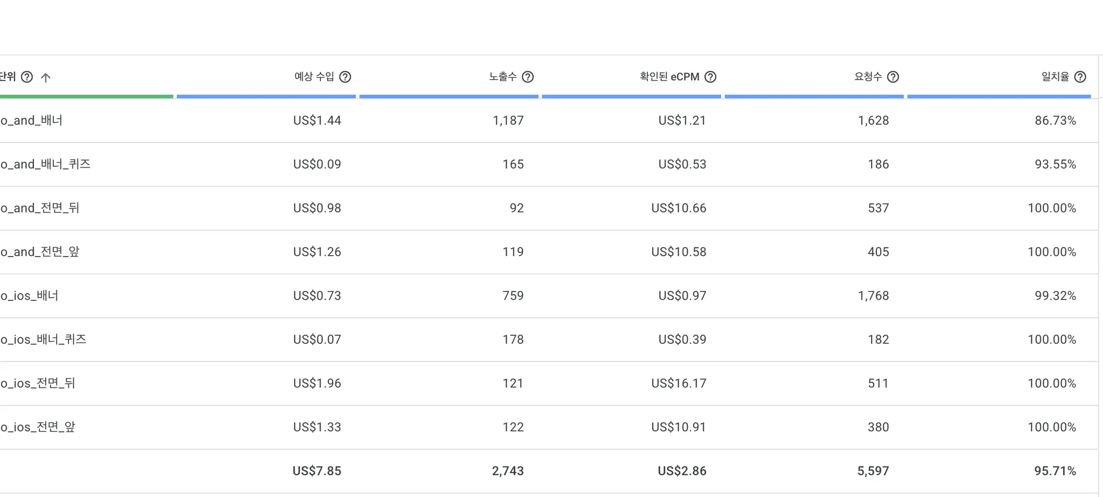Click the total estimated earnings US$7.85
Viewport: 1103px width, 497px height.
pos(317,471)
